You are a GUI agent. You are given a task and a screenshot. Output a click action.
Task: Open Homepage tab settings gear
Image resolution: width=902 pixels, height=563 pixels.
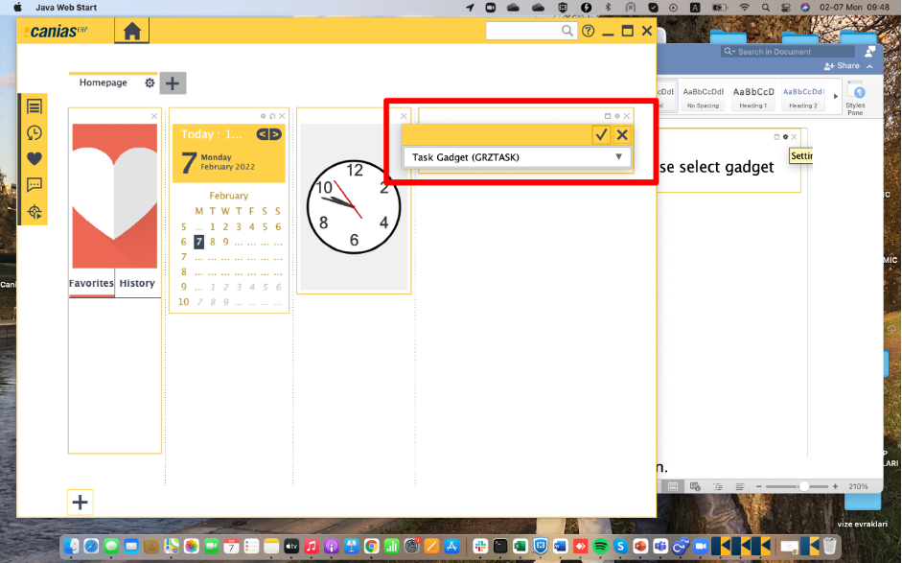click(150, 83)
